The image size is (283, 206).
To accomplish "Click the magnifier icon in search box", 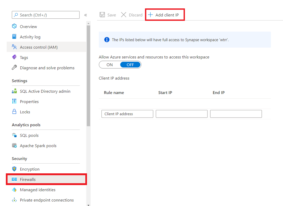I will [x=16, y=15].
